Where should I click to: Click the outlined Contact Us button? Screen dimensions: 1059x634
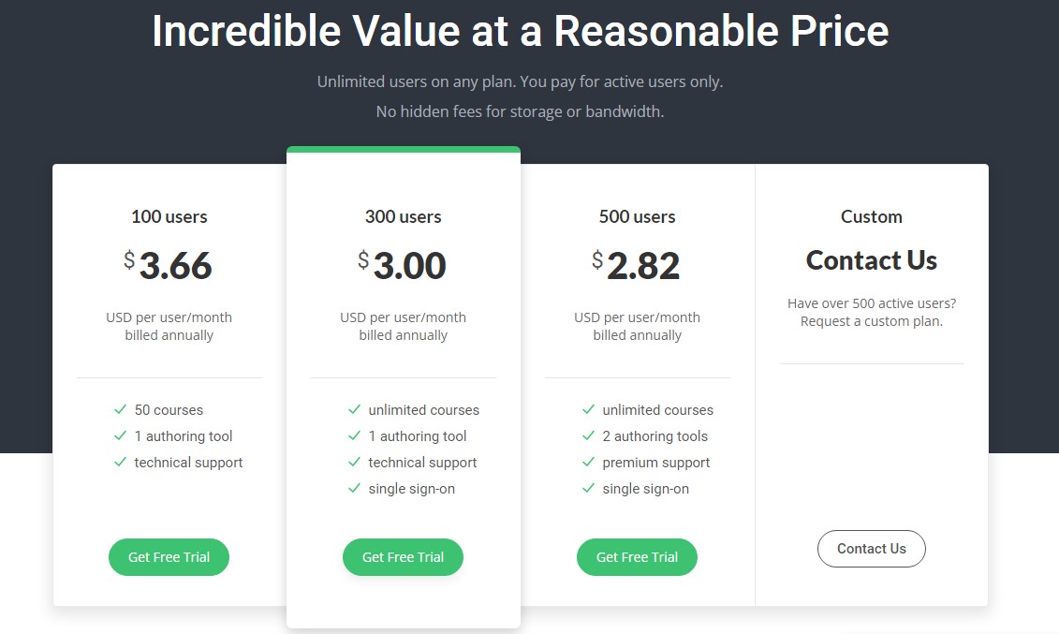pos(871,549)
